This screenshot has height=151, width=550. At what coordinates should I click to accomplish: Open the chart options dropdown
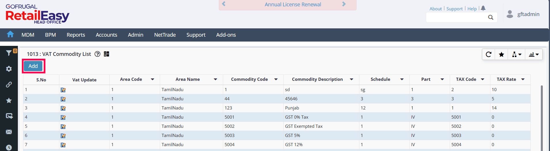click(534, 54)
